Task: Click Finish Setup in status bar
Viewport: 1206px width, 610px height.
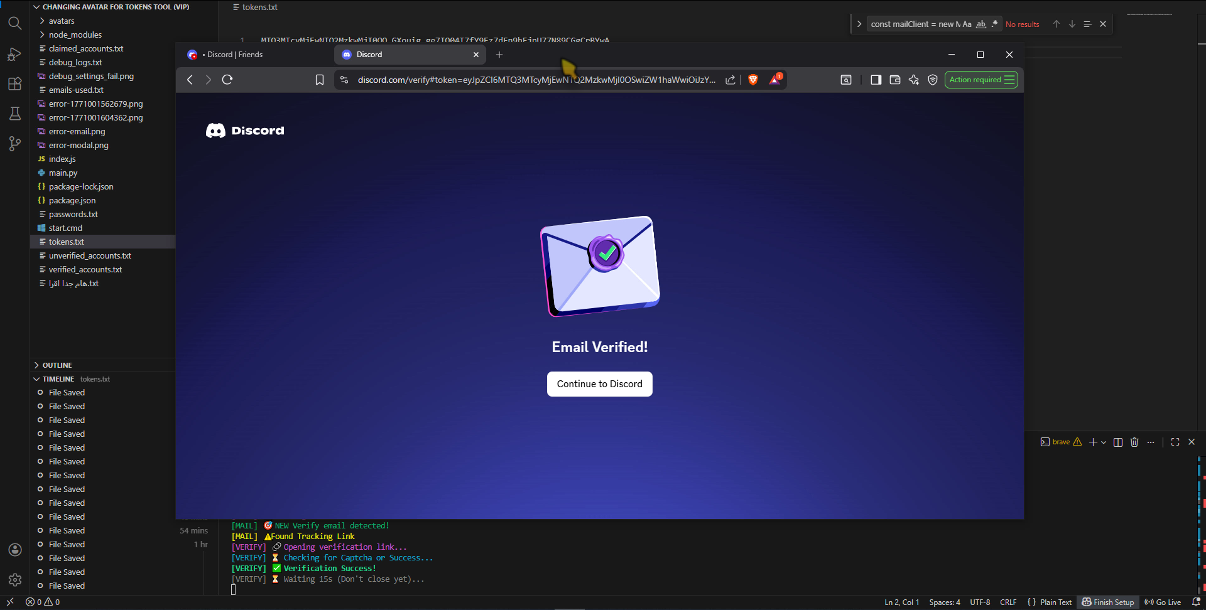Action: coord(1108,602)
